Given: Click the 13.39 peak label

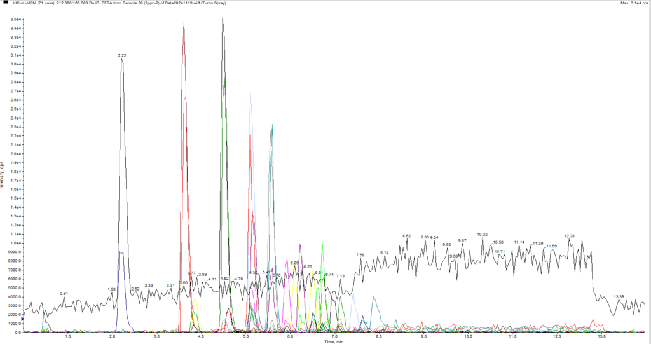Looking at the screenshot, I should point(619,297).
